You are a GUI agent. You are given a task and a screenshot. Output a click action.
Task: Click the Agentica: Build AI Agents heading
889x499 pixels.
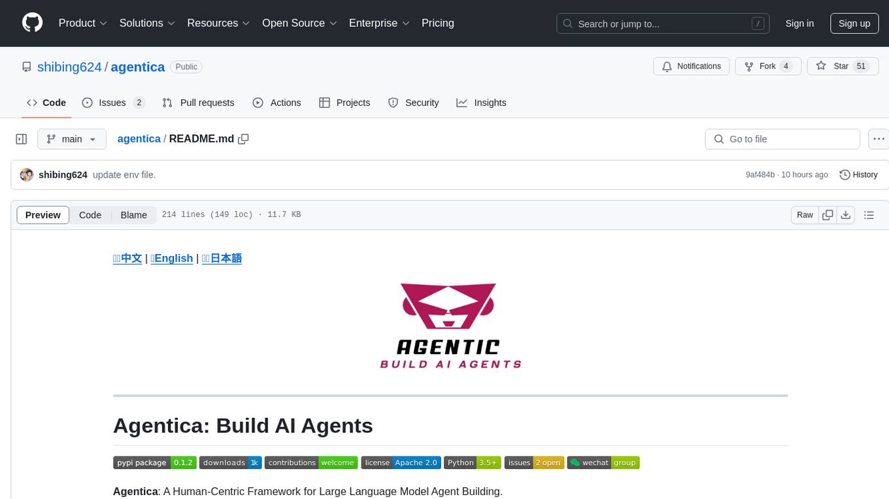coord(243,425)
